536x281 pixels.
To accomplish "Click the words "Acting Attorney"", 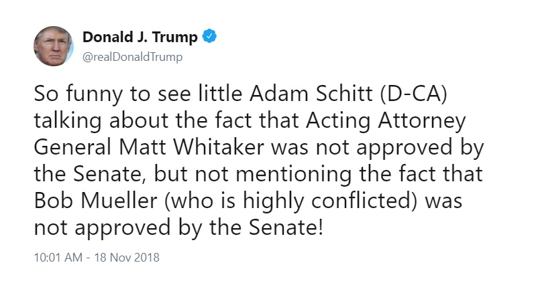I will coord(385,121).
